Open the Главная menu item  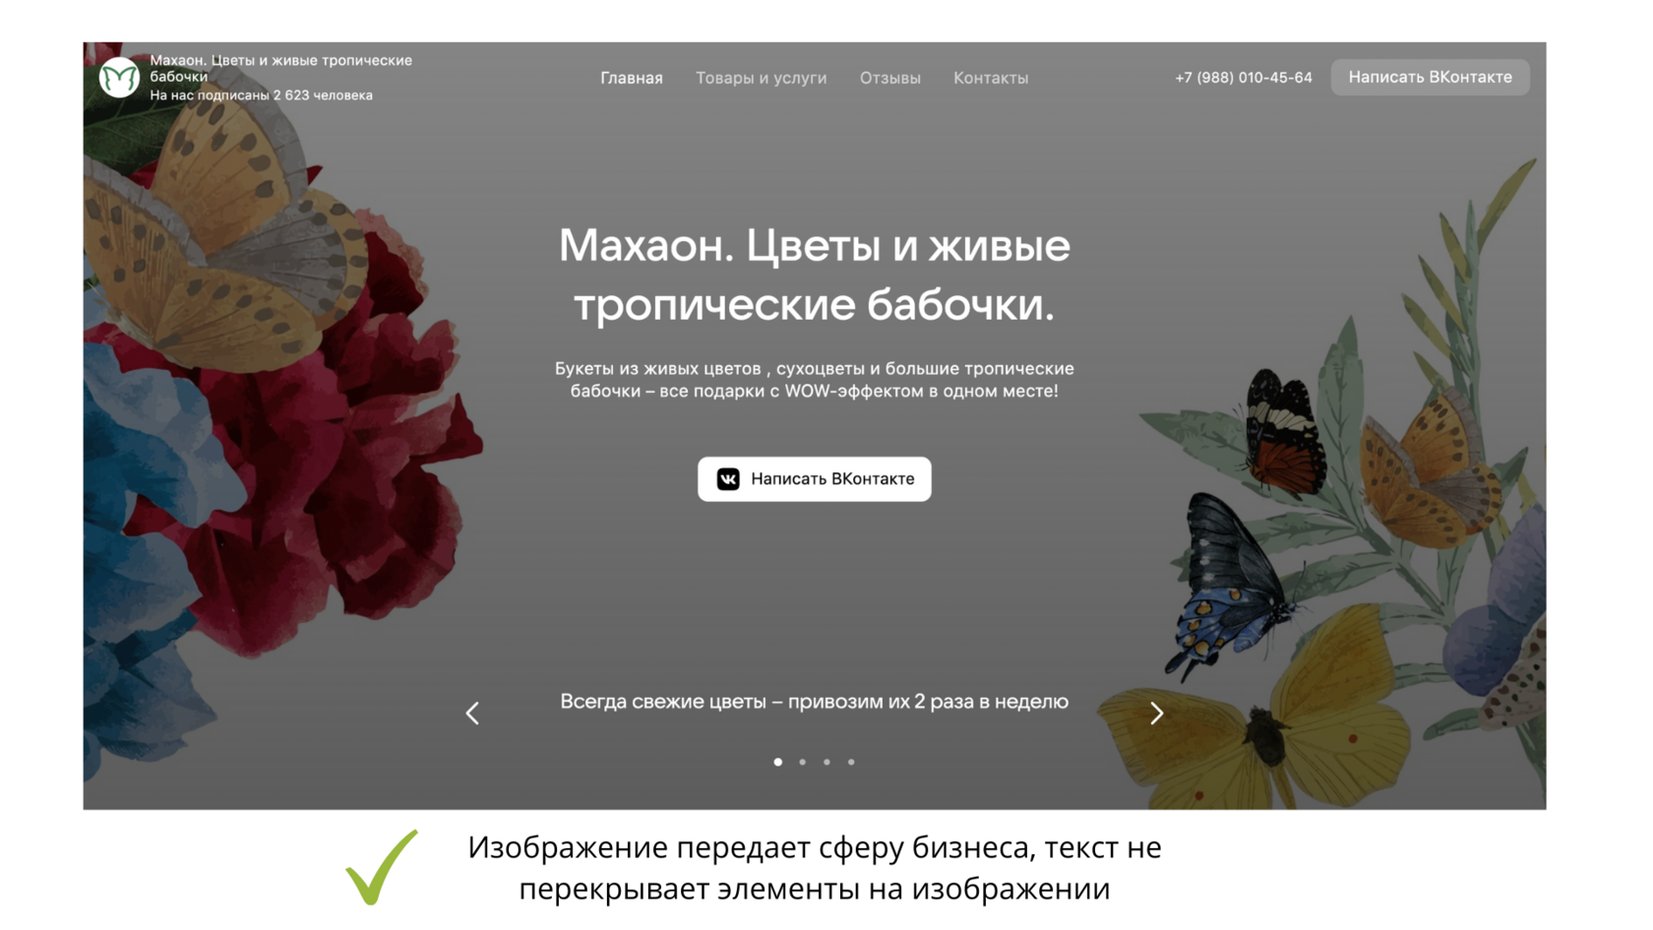(x=632, y=78)
